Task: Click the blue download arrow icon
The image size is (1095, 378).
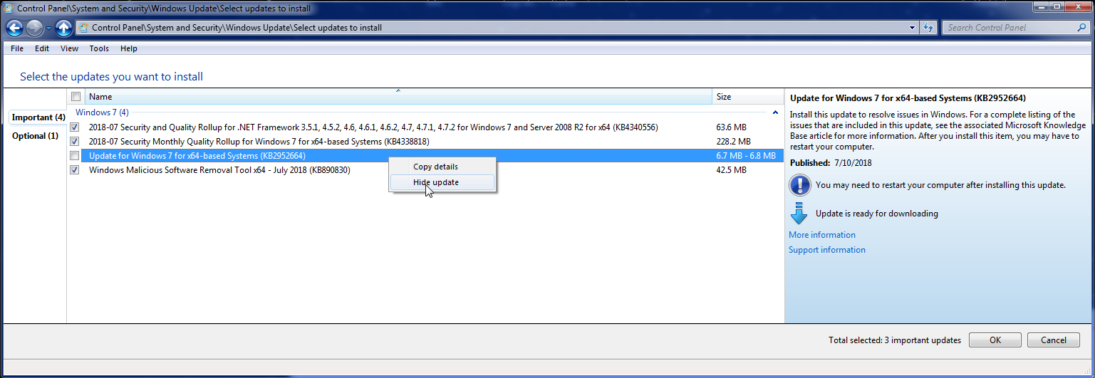Action: coord(799,214)
